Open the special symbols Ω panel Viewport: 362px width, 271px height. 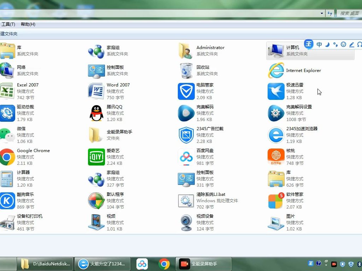pos(360,44)
